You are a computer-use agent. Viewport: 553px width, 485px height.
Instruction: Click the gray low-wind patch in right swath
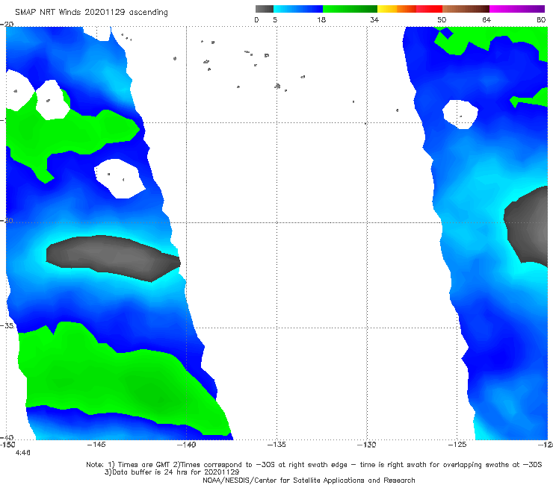pos(528,225)
